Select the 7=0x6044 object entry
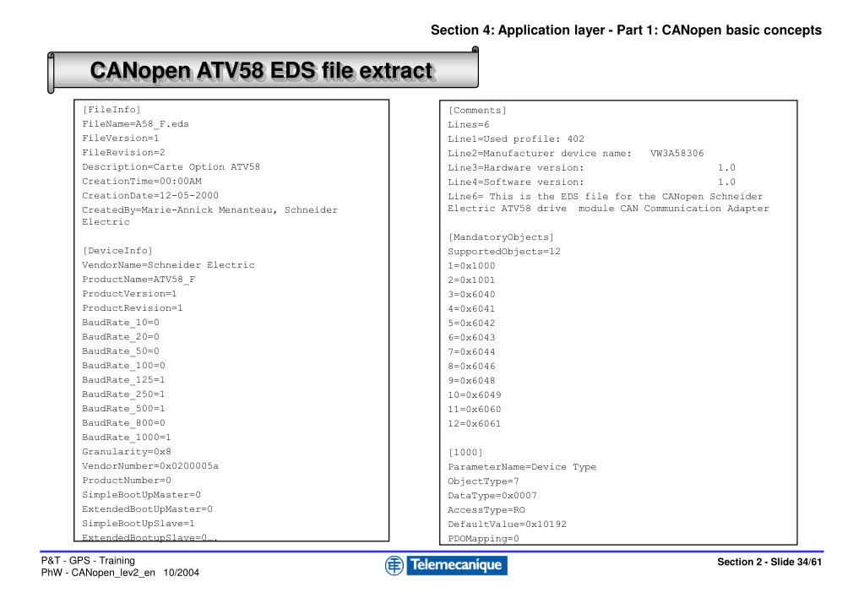Image resolution: width=864 pixels, height=598 pixels. [x=471, y=351]
